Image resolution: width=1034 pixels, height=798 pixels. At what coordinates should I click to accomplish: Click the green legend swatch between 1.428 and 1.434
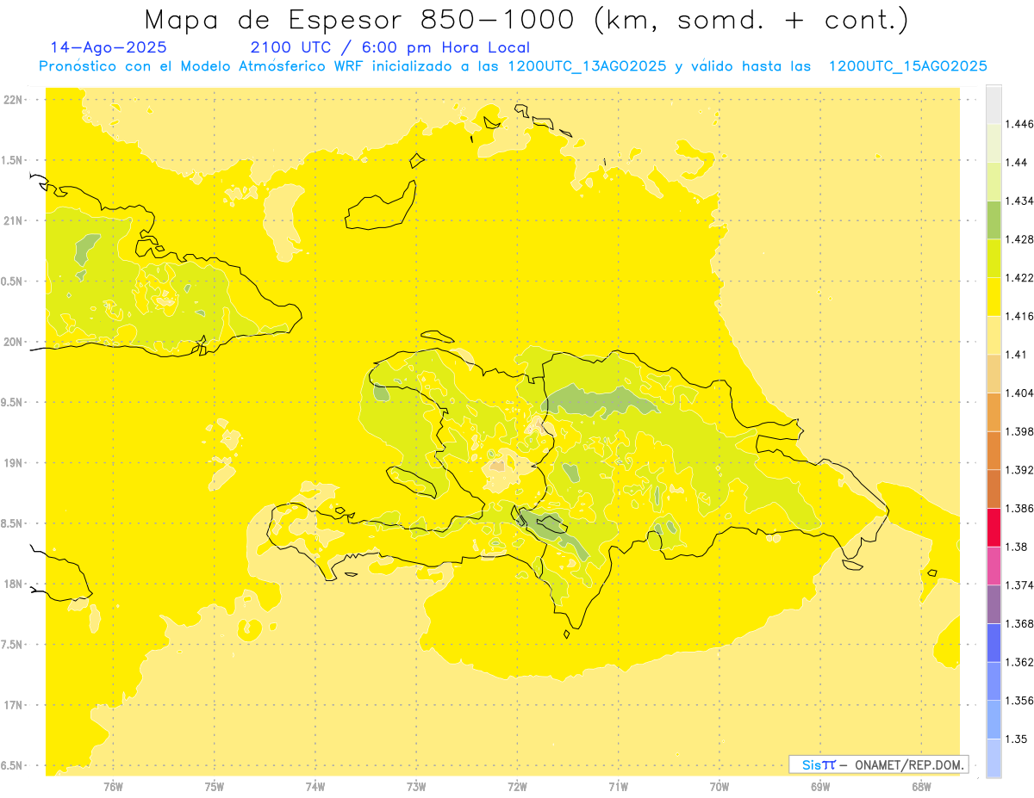(x=994, y=220)
